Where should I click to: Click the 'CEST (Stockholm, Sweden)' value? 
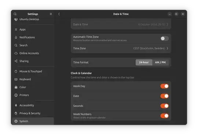(149, 48)
